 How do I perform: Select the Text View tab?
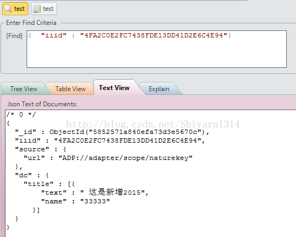tap(115, 88)
